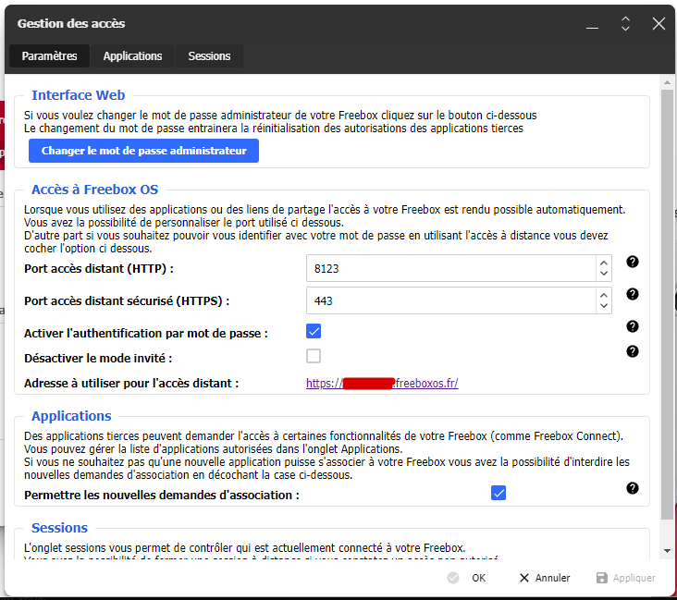677x600 pixels.
Task: Click help icon for password authentication option
Action: pyautogui.click(x=633, y=326)
